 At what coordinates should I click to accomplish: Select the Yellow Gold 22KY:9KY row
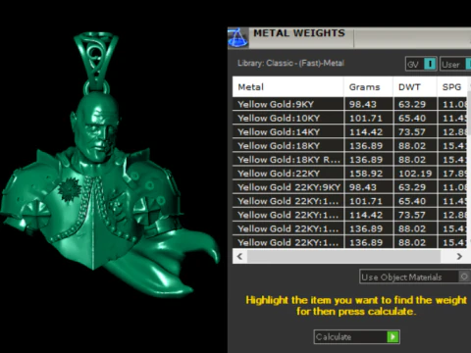click(x=350, y=187)
